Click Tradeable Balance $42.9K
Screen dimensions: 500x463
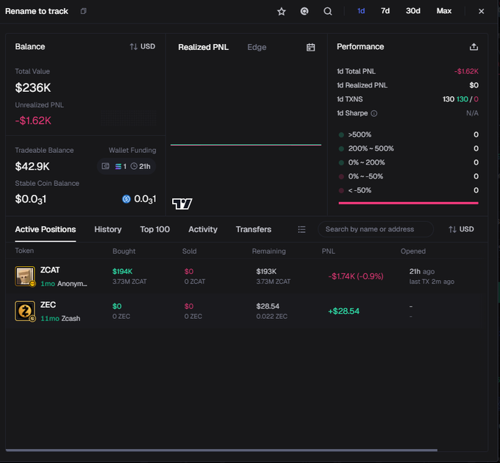tap(32, 166)
